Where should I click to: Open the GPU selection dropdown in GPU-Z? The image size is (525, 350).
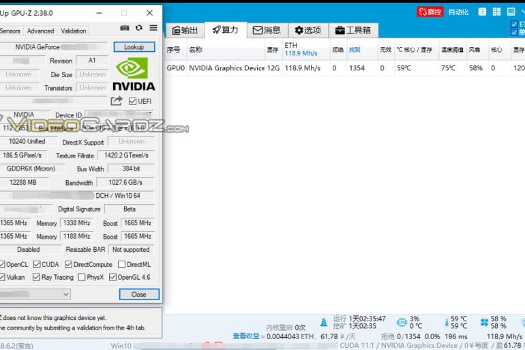(35, 295)
